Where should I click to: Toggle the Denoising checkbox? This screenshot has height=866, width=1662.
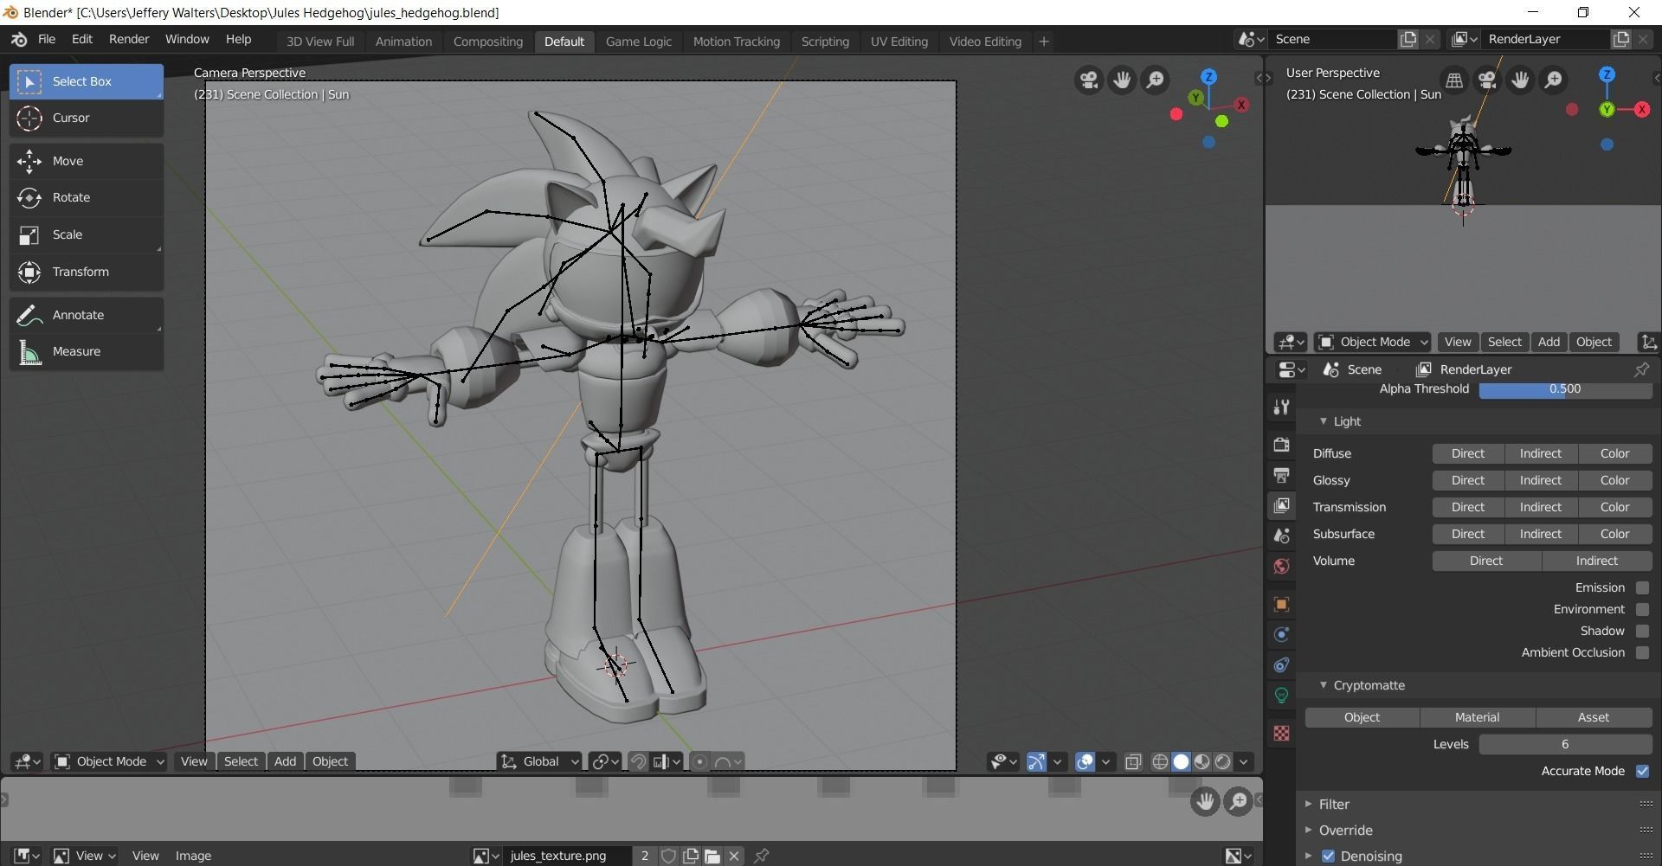pyautogui.click(x=1329, y=856)
